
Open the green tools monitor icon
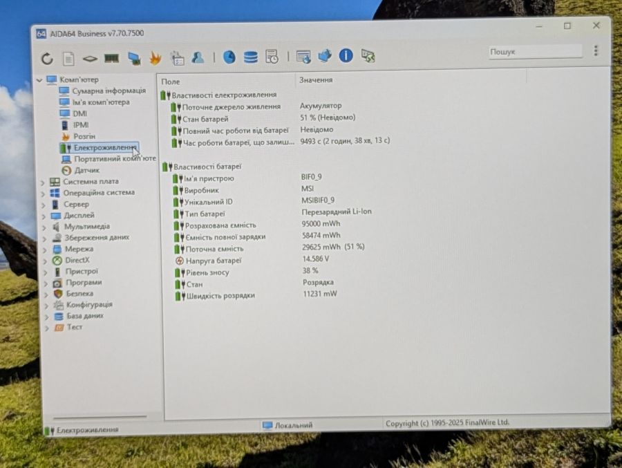click(x=368, y=55)
